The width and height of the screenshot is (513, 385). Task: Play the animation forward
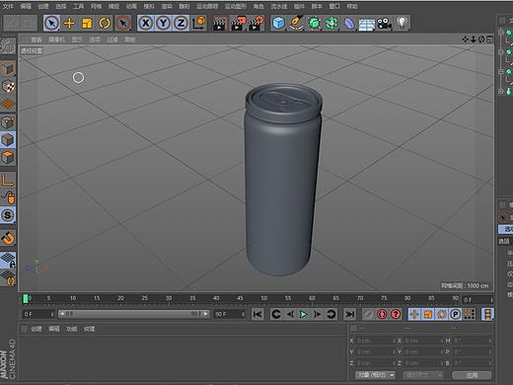(303, 314)
